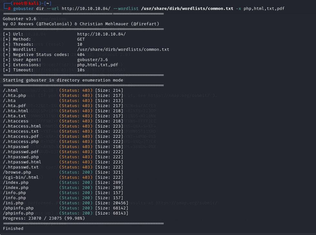Click the /browse.php result path
Viewport: 316px width, 235px height.
click(17, 172)
